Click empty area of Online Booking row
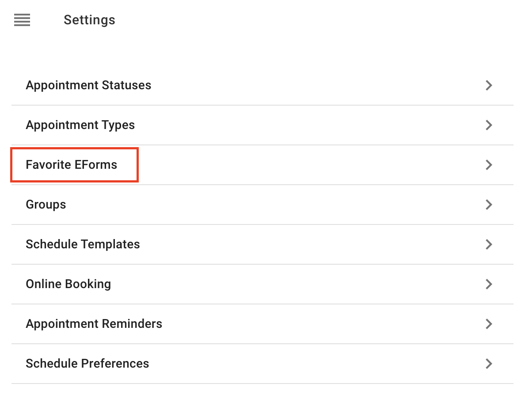 point(295,284)
